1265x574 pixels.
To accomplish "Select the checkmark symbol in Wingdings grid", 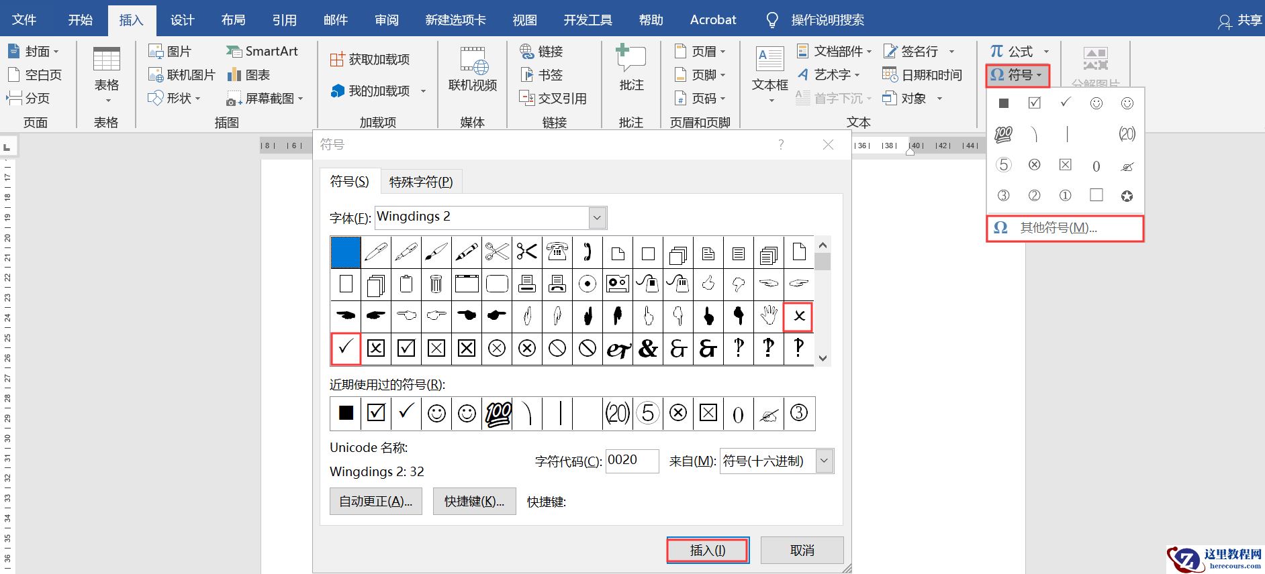I will pyautogui.click(x=346, y=348).
